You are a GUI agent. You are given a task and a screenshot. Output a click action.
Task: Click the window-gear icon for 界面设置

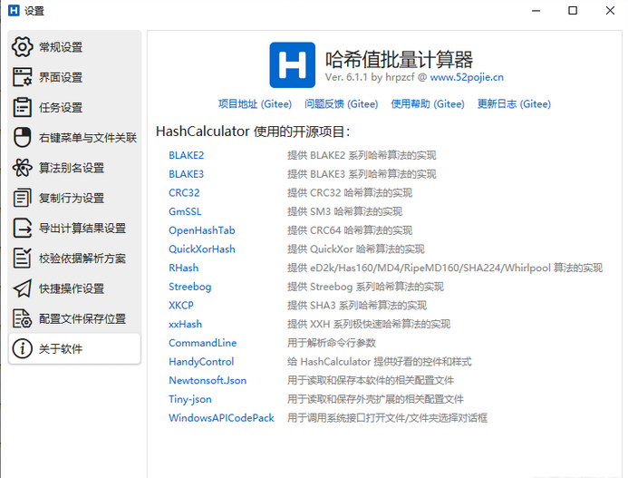tap(22, 77)
